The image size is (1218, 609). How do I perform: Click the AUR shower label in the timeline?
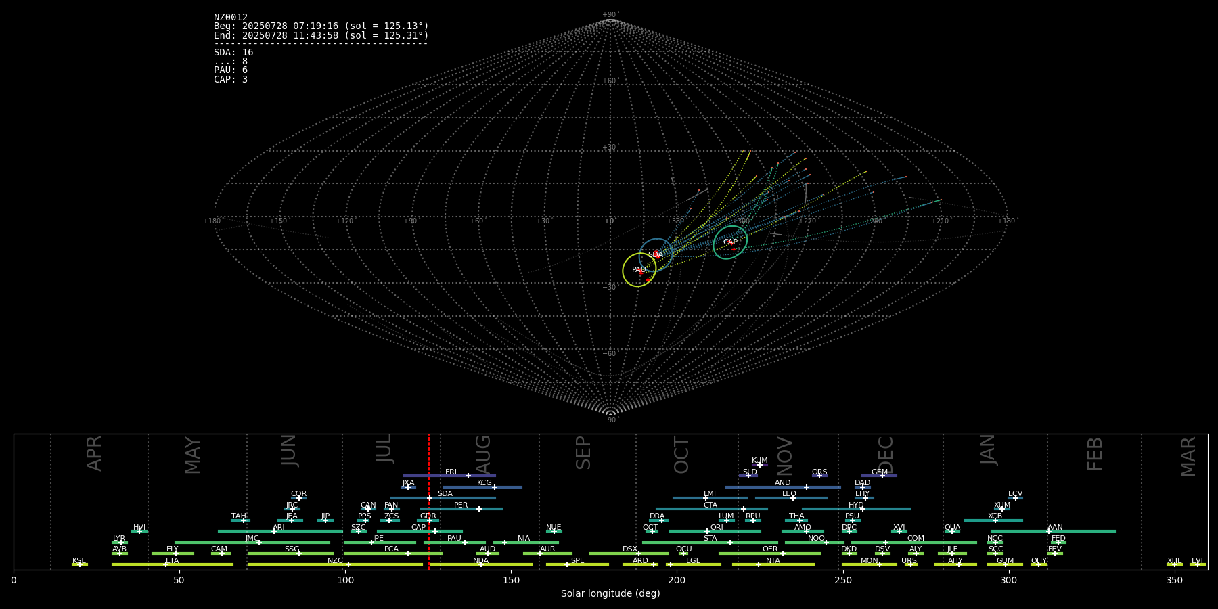(547, 549)
